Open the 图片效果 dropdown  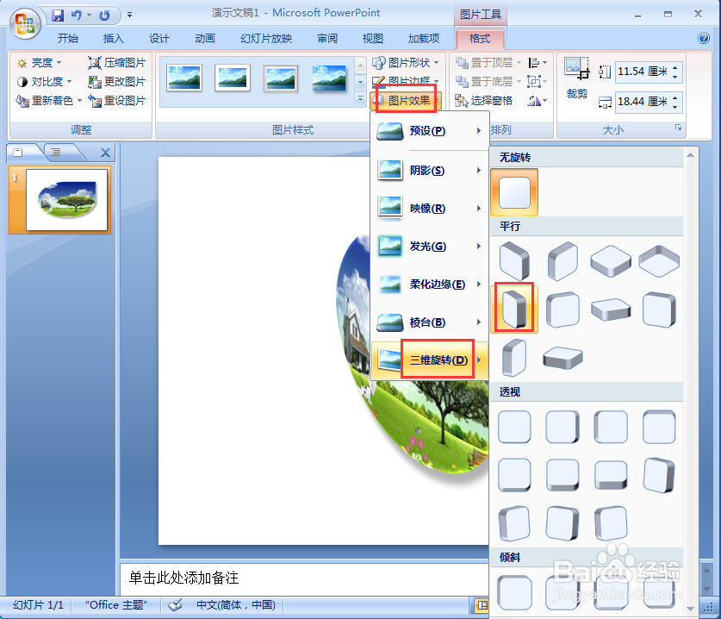point(406,100)
